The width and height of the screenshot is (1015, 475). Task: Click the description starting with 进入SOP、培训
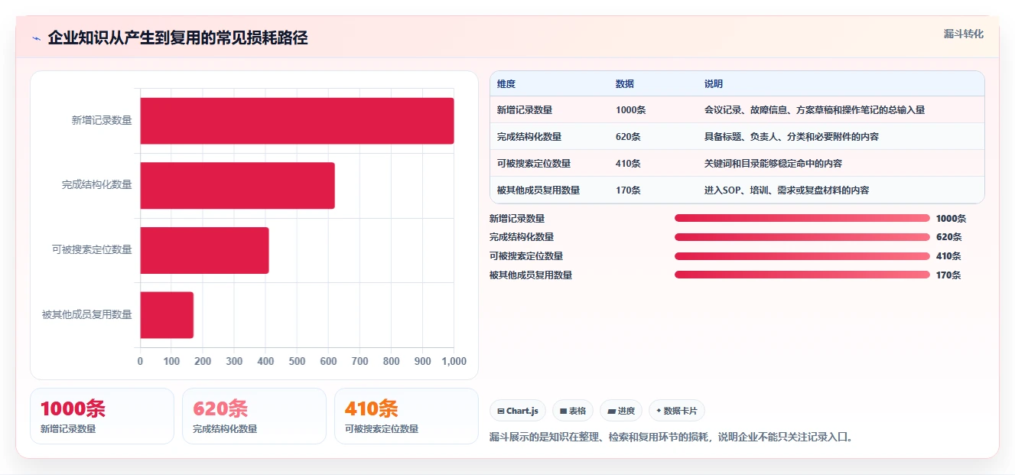click(x=787, y=190)
